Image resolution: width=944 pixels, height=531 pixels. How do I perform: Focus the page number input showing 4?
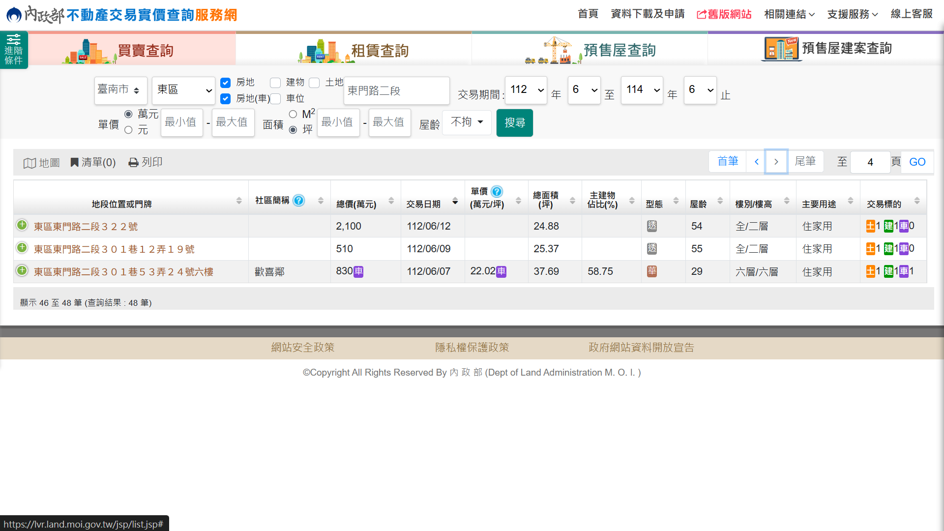[870, 162]
